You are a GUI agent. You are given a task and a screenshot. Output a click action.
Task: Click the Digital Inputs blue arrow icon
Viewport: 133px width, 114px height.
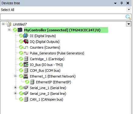[26, 36]
